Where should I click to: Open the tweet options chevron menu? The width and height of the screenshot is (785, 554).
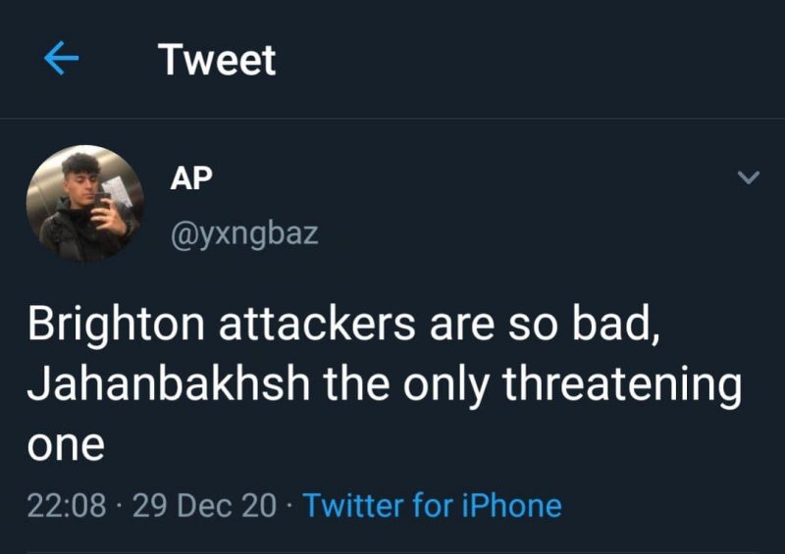748,178
